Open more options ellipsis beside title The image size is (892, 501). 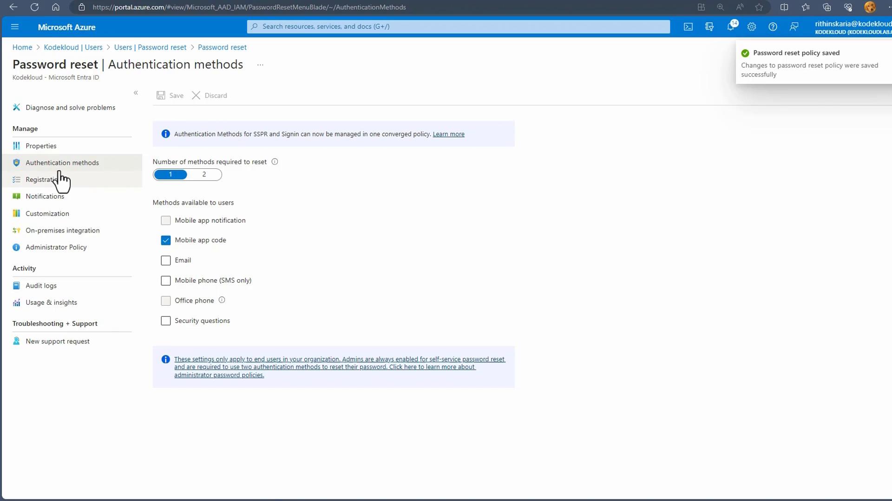pos(260,65)
